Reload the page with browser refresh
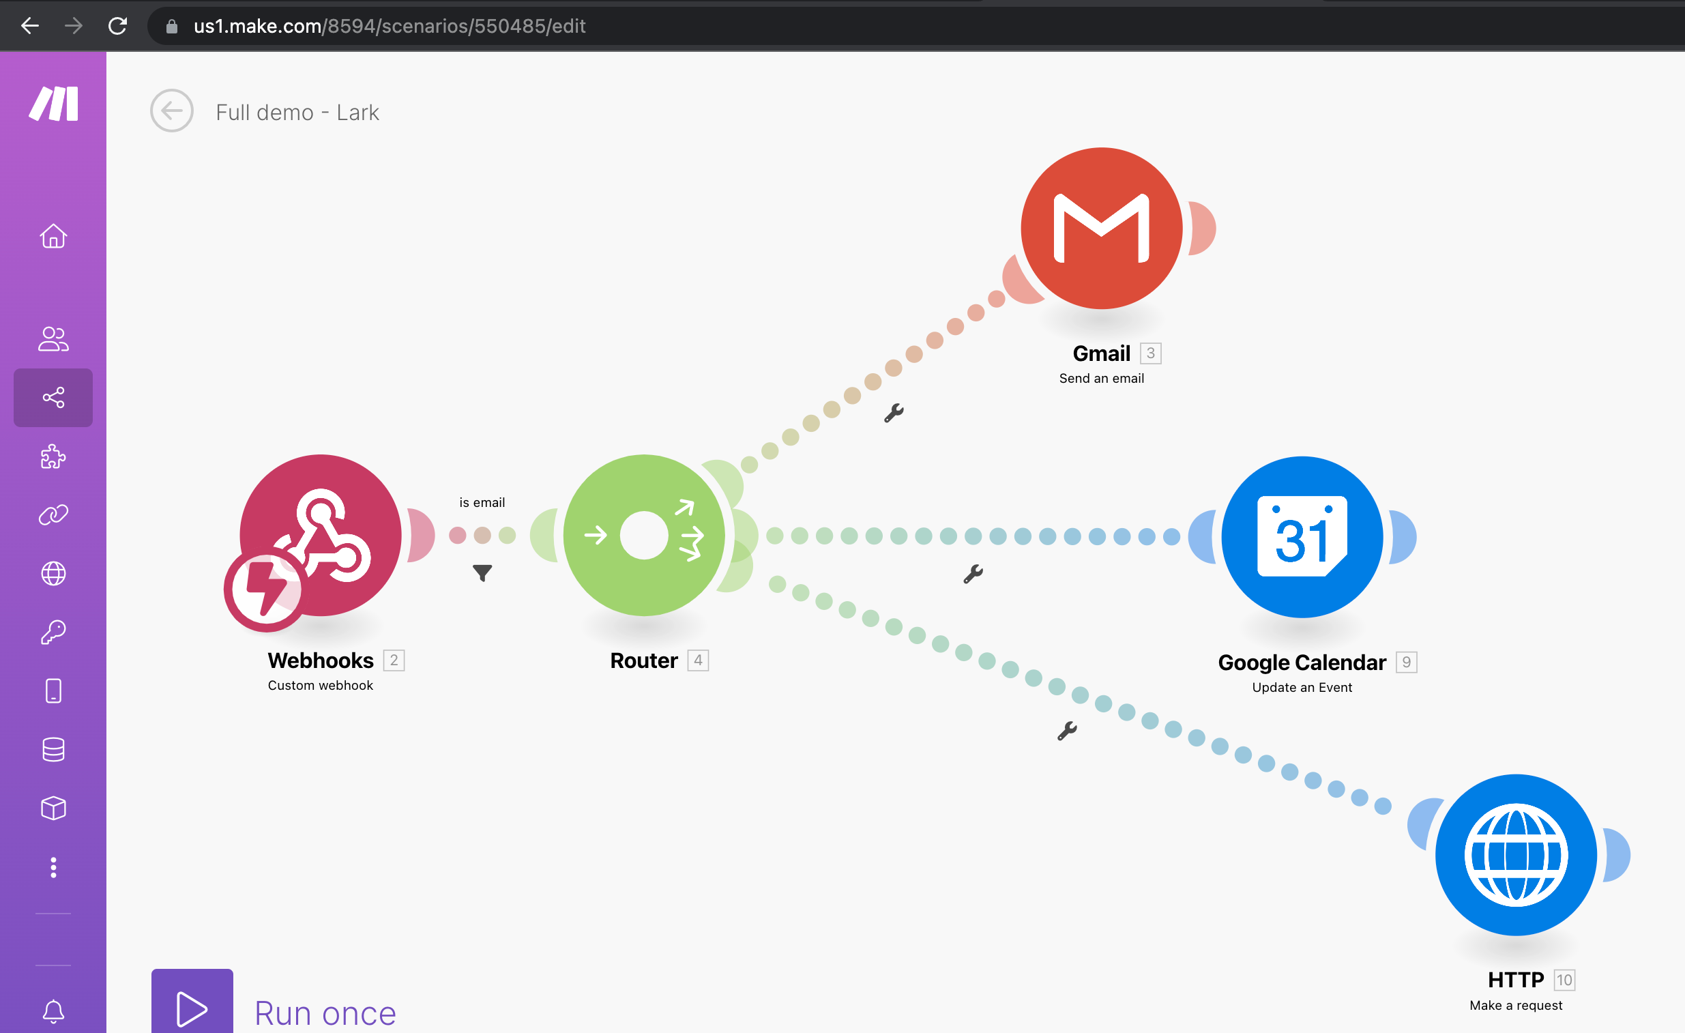 point(117,26)
